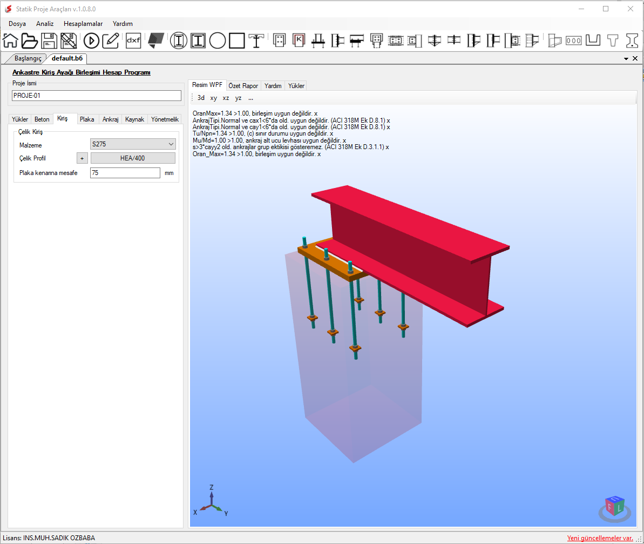The width and height of the screenshot is (644, 544).
Task: Open the tab list dropdown arrow
Action: click(x=626, y=59)
